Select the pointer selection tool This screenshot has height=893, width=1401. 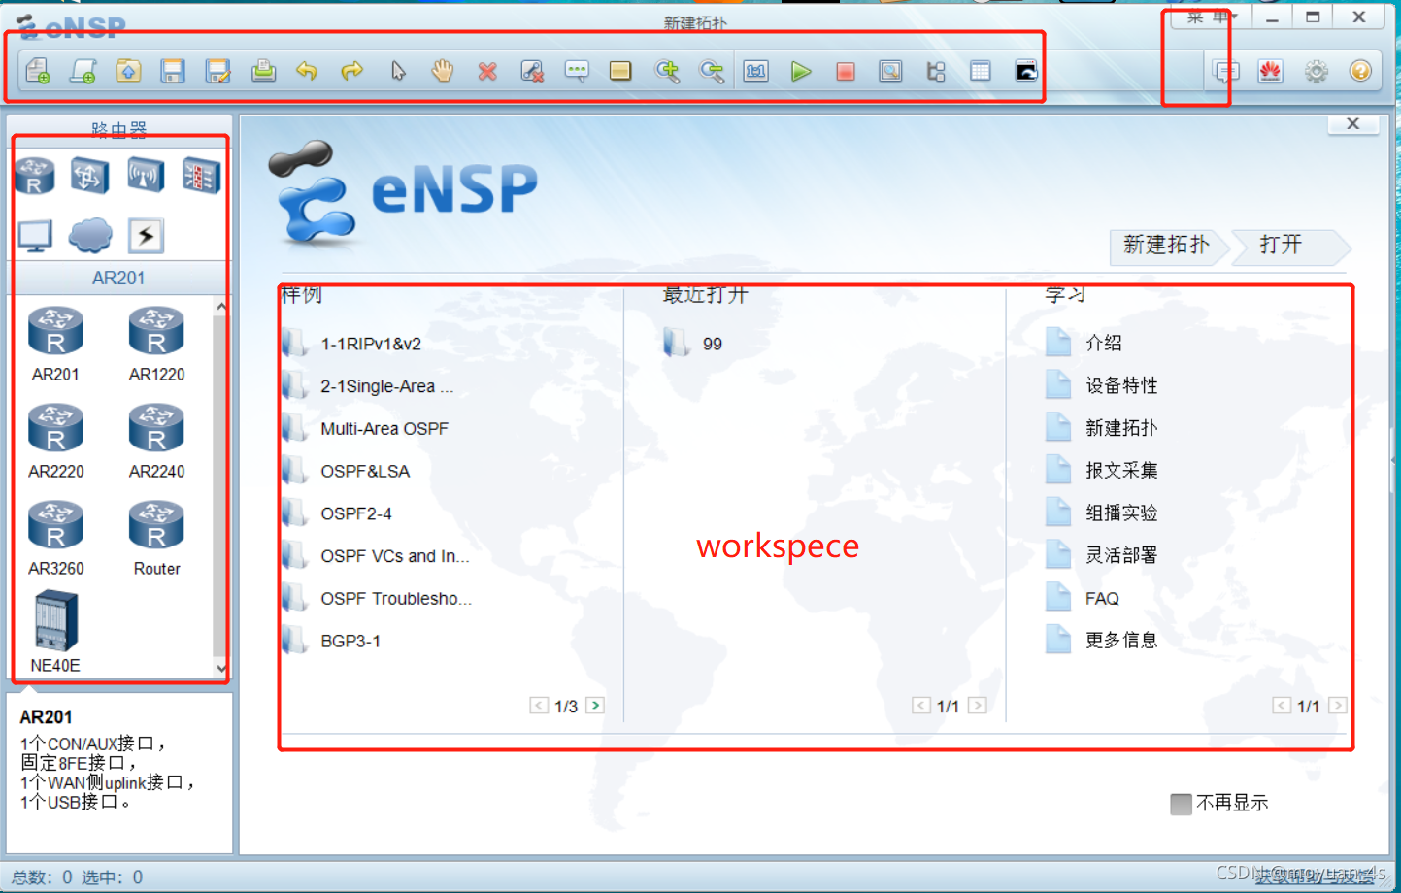(398, 71)
